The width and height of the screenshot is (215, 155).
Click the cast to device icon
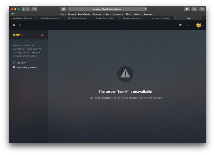(188, 25)
